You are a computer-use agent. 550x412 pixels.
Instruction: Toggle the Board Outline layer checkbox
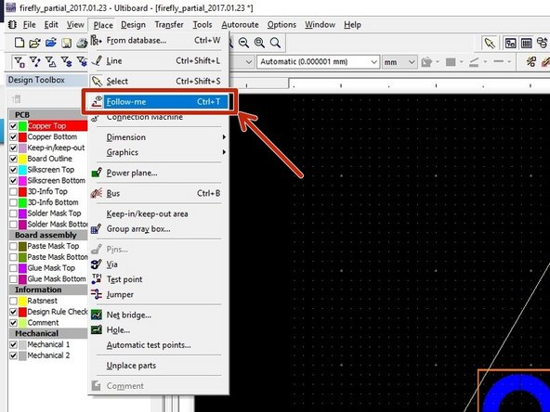[x=13, y=159]
